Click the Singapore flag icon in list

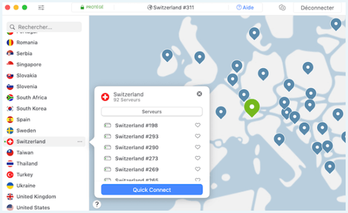coord(10,64)
